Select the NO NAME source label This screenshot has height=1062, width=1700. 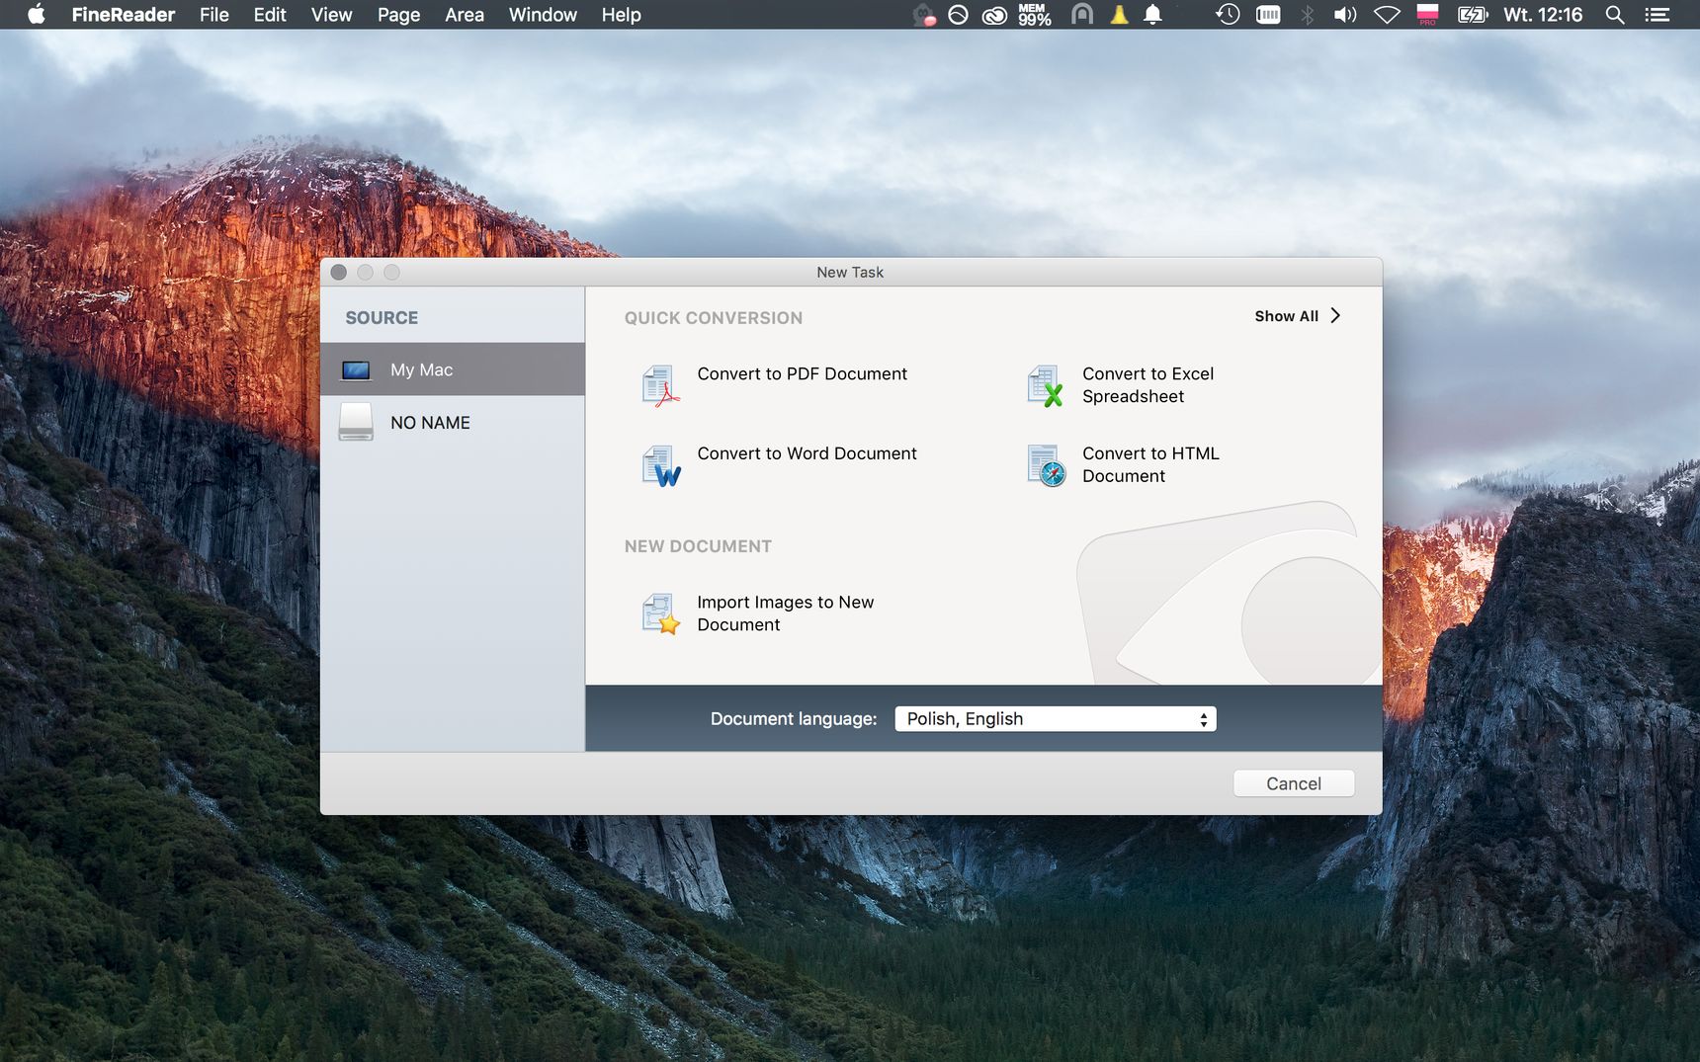430,423
